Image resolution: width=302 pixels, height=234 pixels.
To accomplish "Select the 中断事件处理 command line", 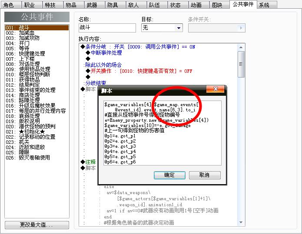I will pyautogui.click(x=104, y=53).
